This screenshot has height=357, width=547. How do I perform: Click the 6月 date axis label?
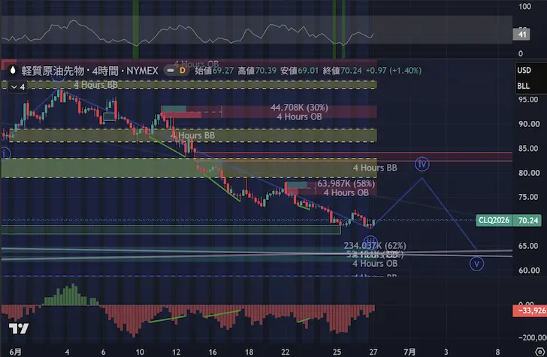point(15,352)
